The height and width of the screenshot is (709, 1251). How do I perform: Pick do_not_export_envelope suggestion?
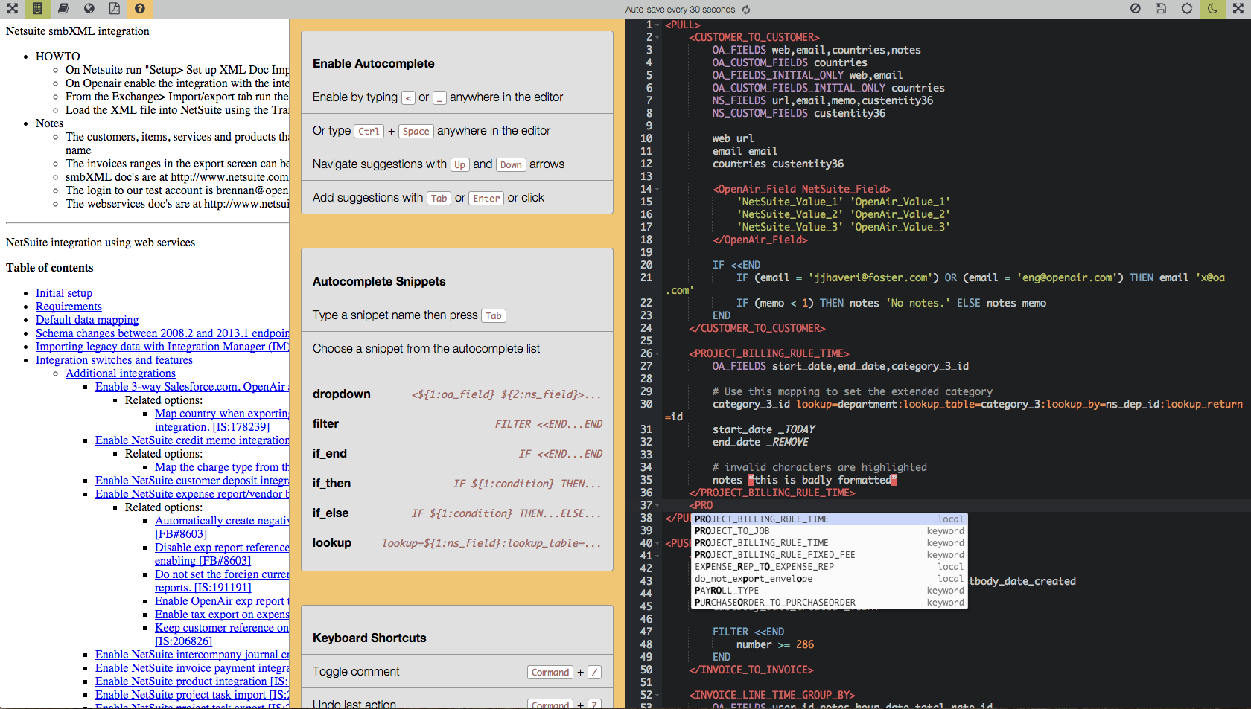pos(829,579)
